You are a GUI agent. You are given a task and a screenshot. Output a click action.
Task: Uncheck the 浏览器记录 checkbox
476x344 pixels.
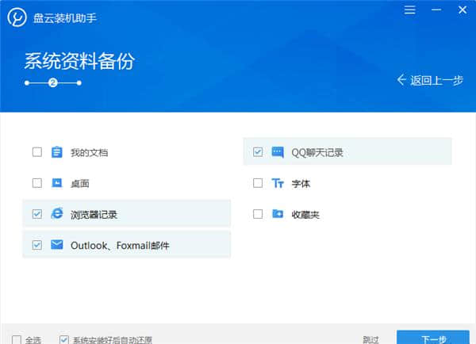click(x=37, y=214)
